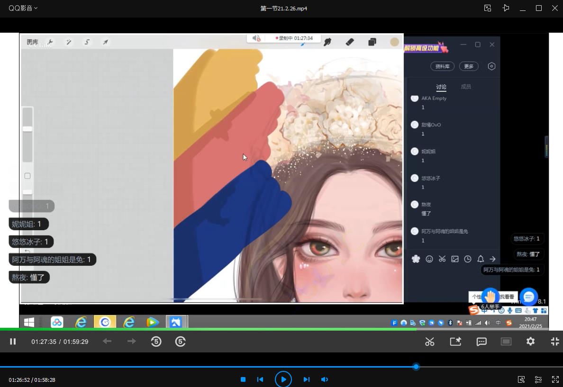The height and width of the screenshot is (387, 563).
Task: Open the gear settings icon in player bar
Action: coord(530,342)
